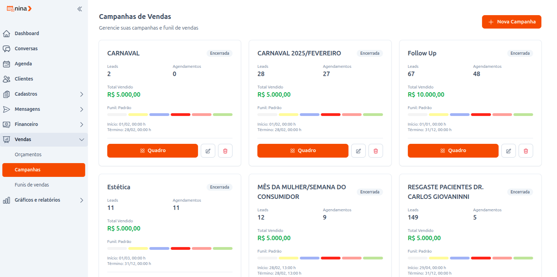Click the red funnel stage bar in CARNAVAL
This screenshot has width=557, height=277.
pos(180,115)
